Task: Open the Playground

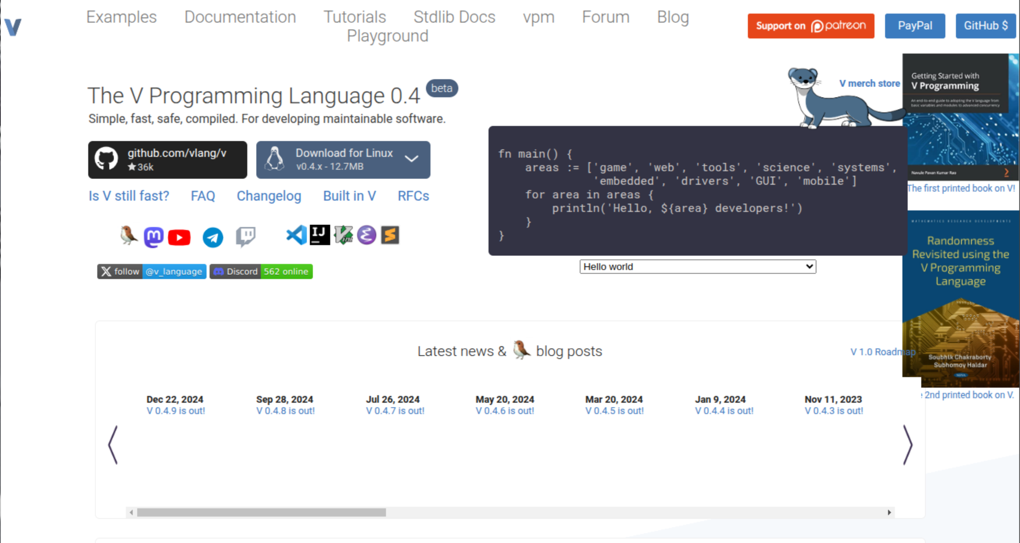Action: click(387, 36)
